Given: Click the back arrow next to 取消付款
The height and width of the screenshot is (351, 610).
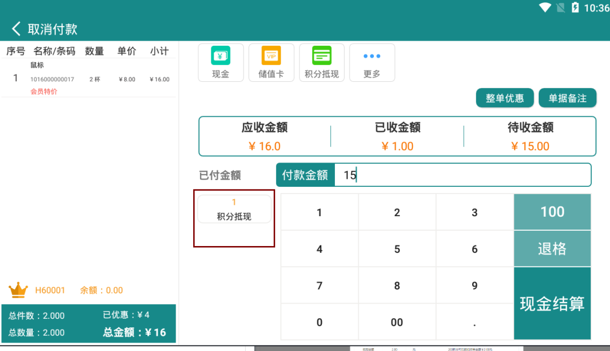Looking at the screenshot, I should tap(16, 29).
